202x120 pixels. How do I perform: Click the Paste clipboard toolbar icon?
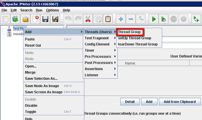click(108, 19)
